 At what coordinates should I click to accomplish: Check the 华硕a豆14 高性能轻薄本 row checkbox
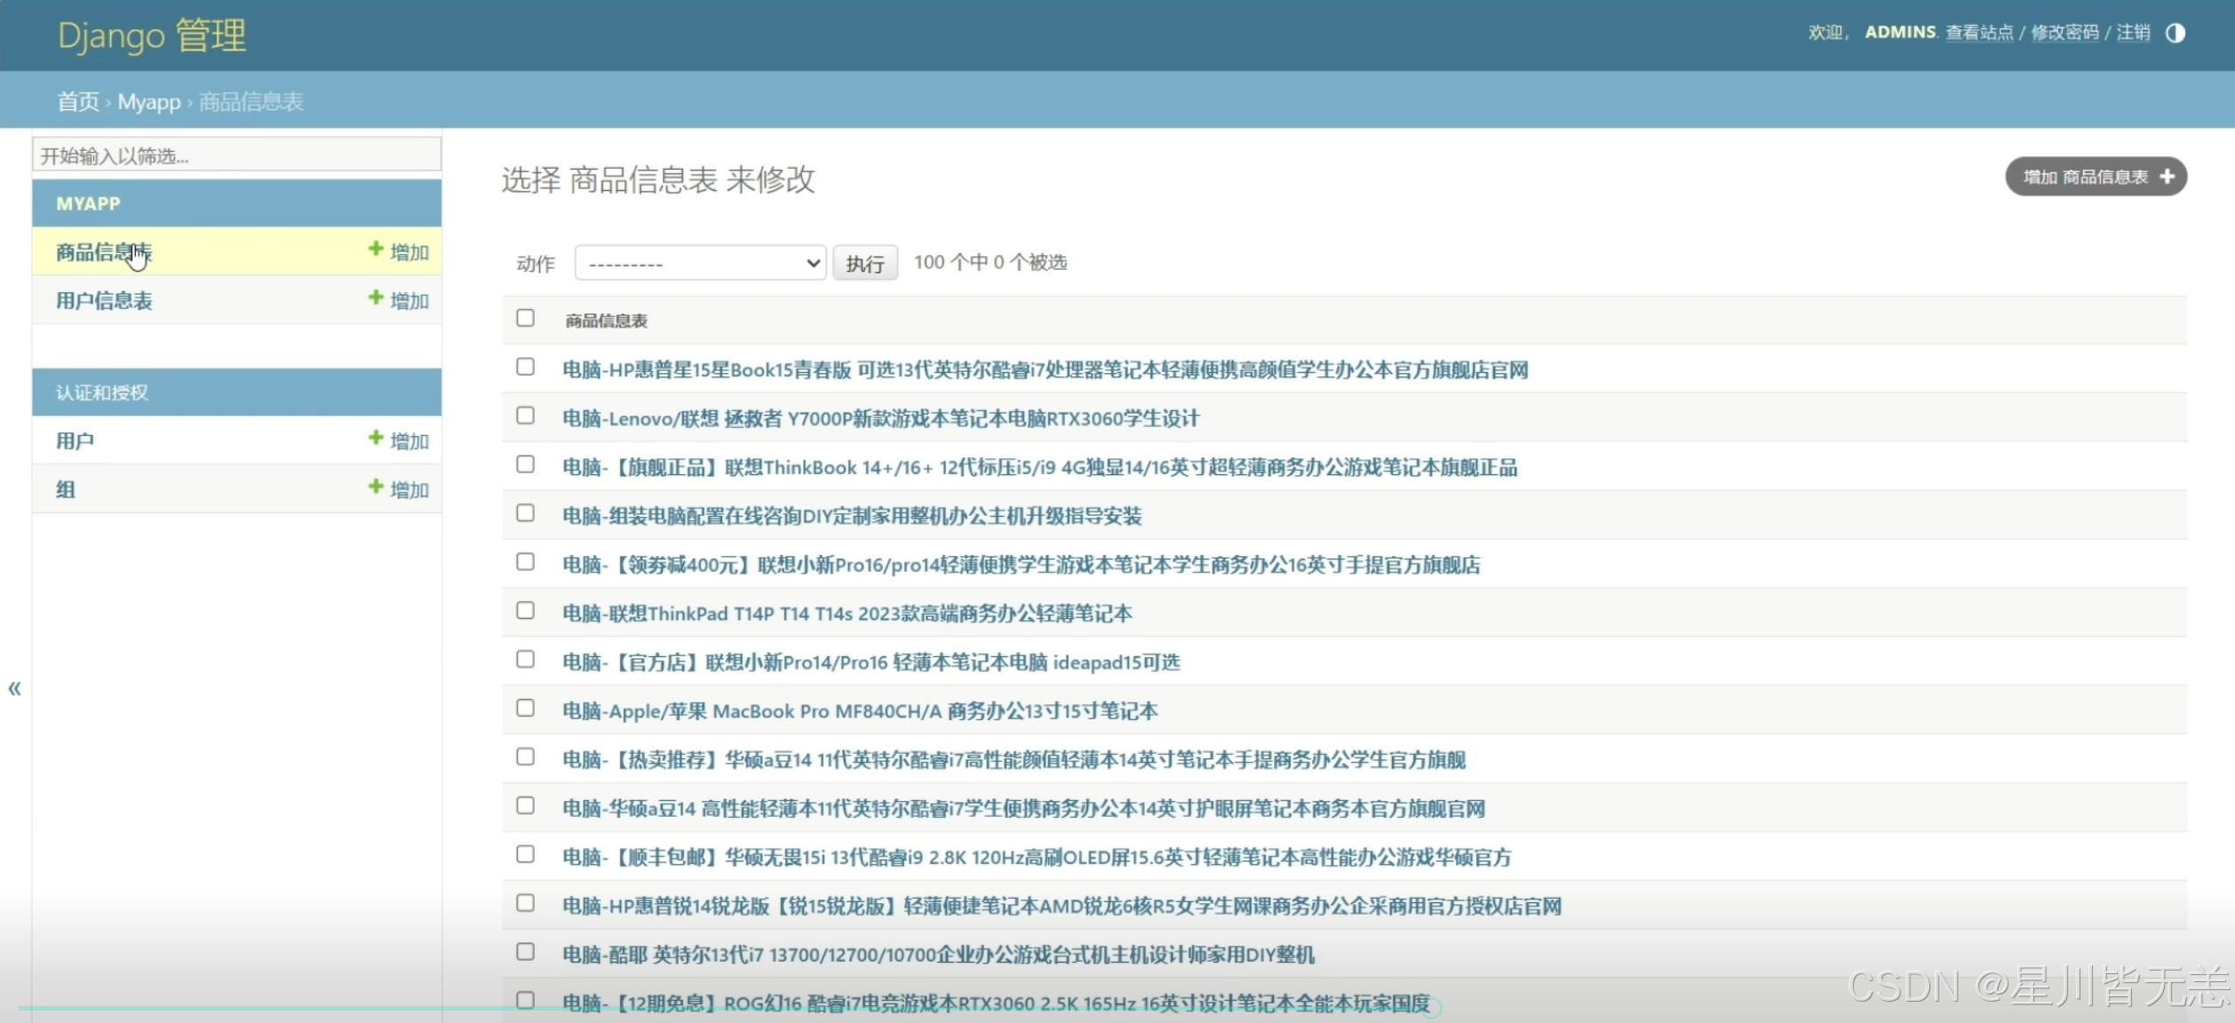[525, 806]
